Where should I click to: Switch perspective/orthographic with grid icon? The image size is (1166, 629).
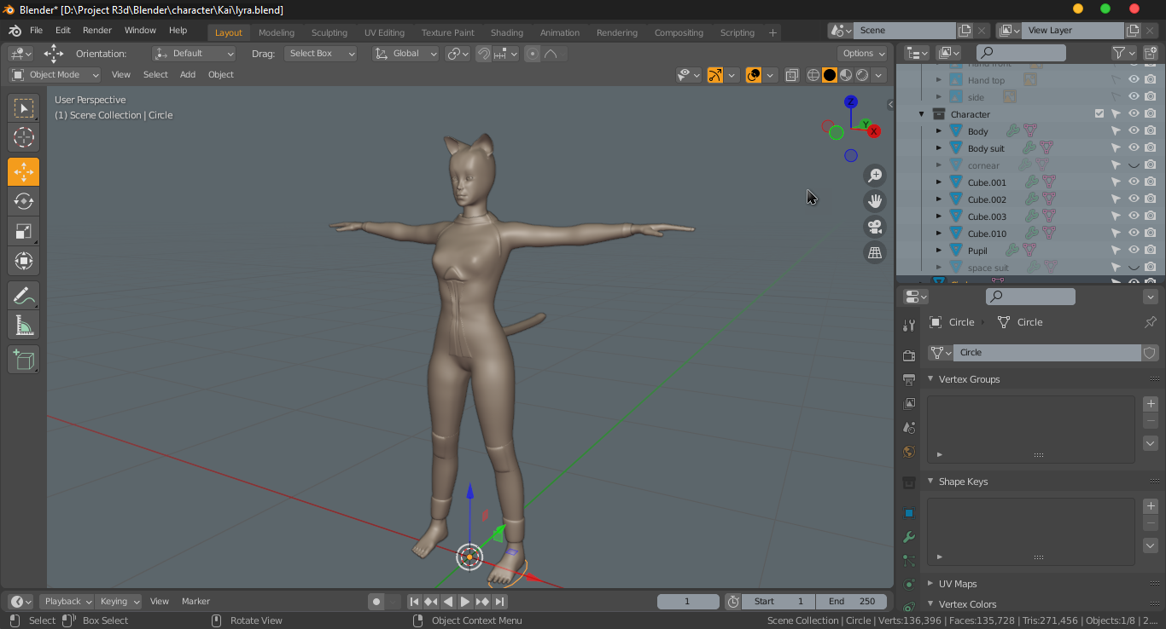click(x=875, y=252)
